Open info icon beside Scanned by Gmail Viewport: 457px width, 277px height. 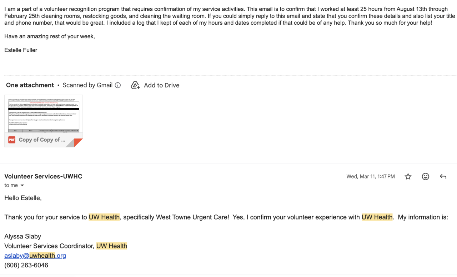118,85
